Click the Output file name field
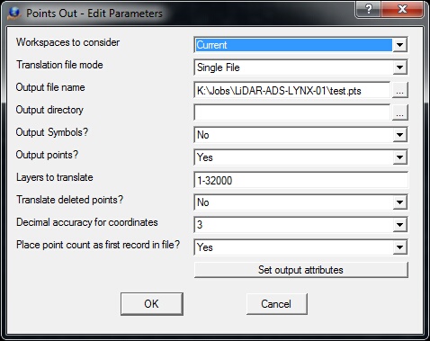The image size is (430, 341). (292, 90)
